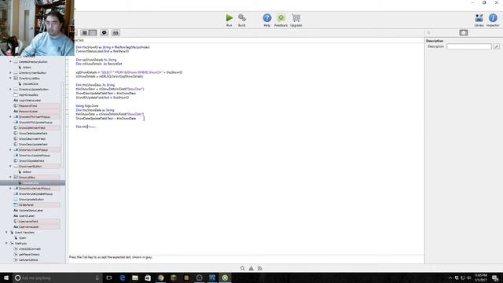Collapse the ShowListBox node
The height and width of the screenshot is (283, 503).
[10, 177]
